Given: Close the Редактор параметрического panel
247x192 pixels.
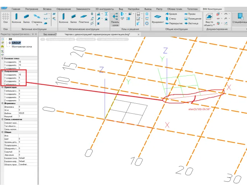Looking at the screenshot, I should click(x=36, y=34).
